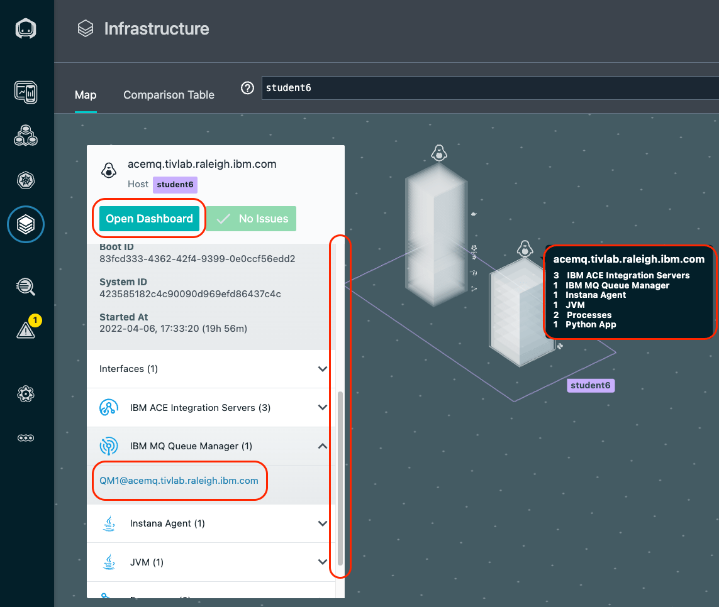Open the More three-circles icon in sidebar
Screen dimensions: 719x607
(26, 438)
